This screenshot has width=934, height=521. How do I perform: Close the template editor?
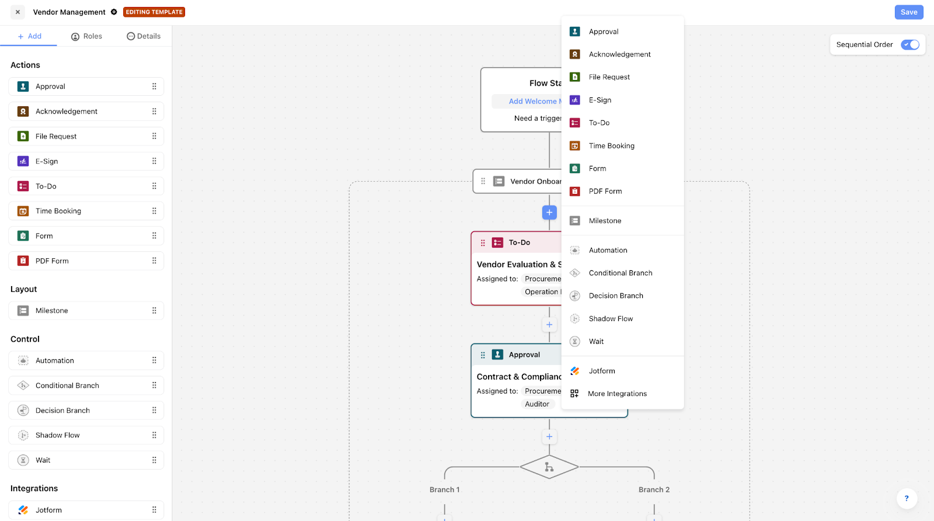18,12
